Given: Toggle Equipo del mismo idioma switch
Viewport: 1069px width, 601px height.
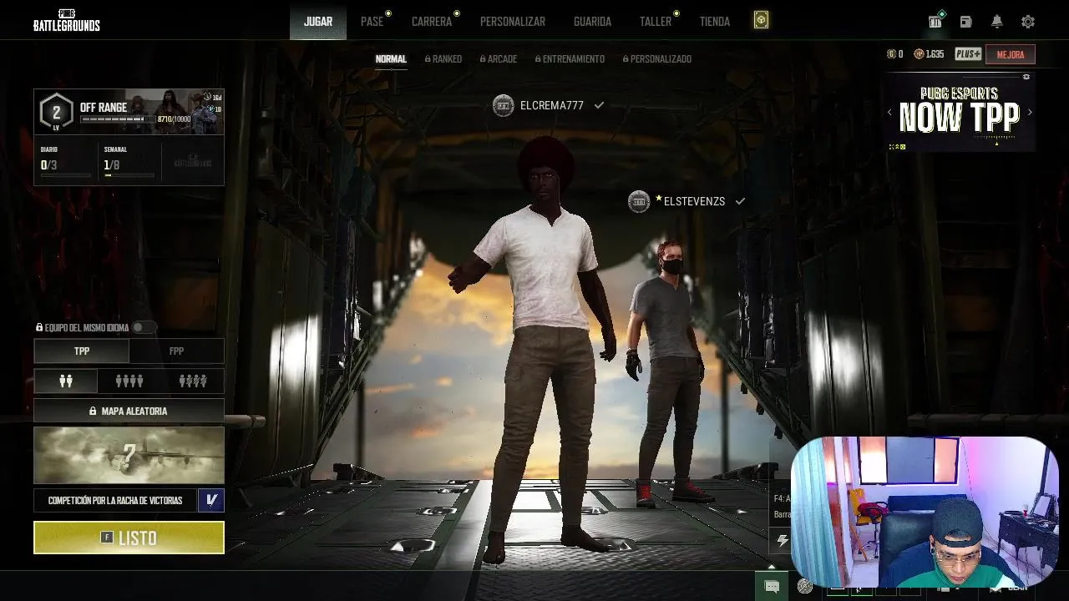Looking at the screenshot, I should (x=144, y=328).
